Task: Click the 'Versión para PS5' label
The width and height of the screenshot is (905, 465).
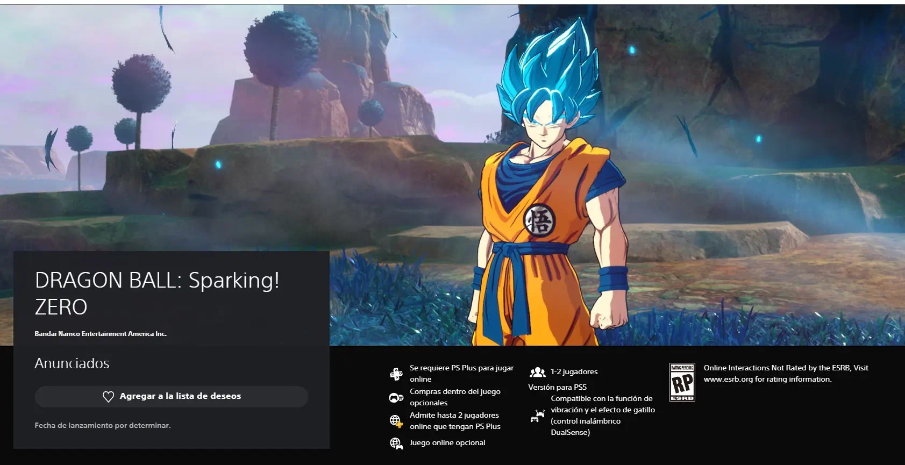Action: 557,387
